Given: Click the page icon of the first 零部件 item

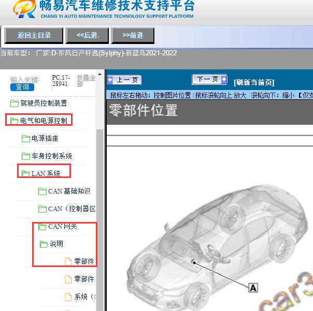Looking at the screenshot, I should coord(68,261).
